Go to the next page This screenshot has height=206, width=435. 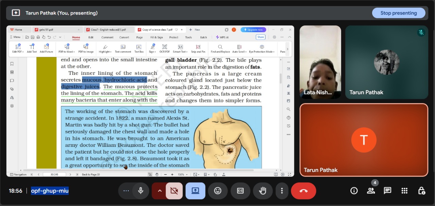70,174
